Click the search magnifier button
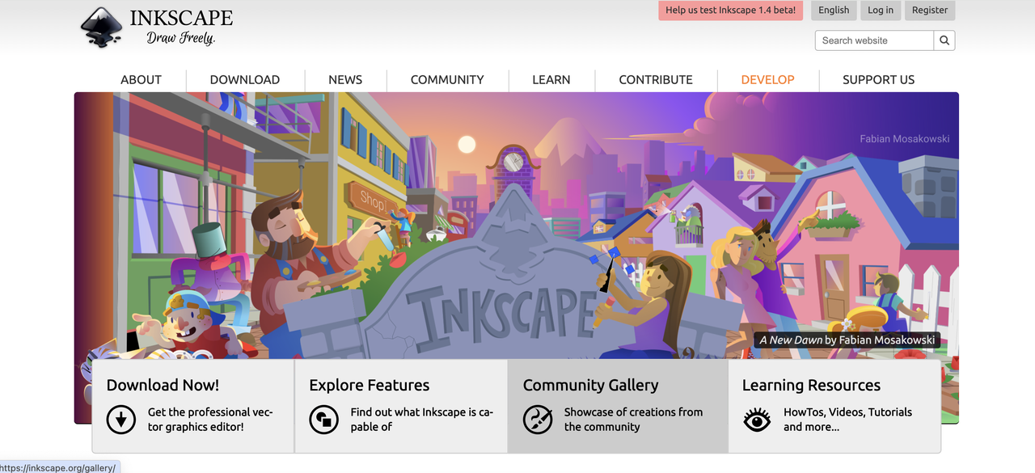 (944, 40)
